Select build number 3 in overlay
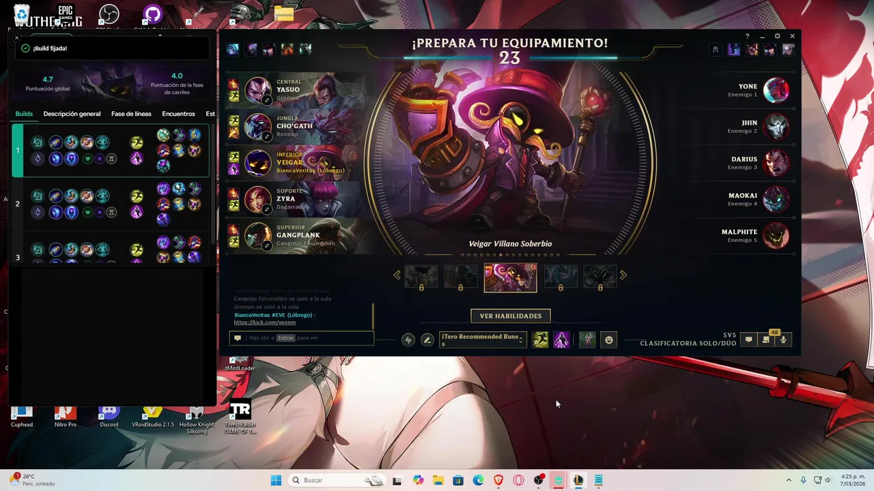 click(111, 248)
